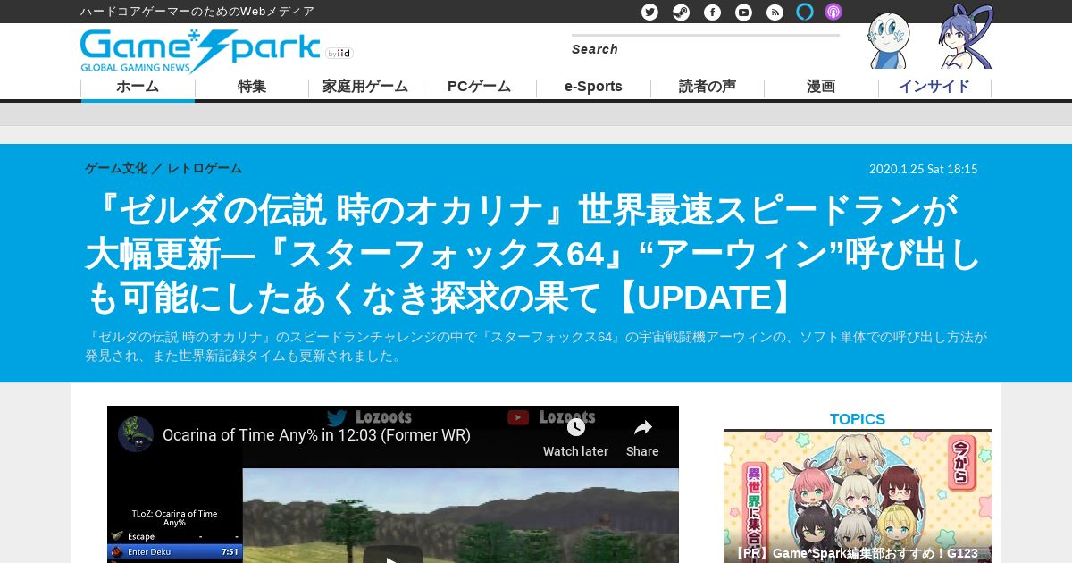Open the RSS feed icon
The width and height of the screenshot is (1072, 563).
(775, 12)
